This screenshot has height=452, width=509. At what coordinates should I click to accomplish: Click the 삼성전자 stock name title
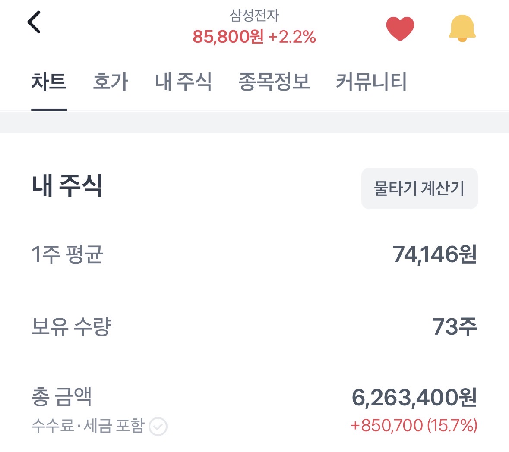pyautogui.click(x=254, y=16)
